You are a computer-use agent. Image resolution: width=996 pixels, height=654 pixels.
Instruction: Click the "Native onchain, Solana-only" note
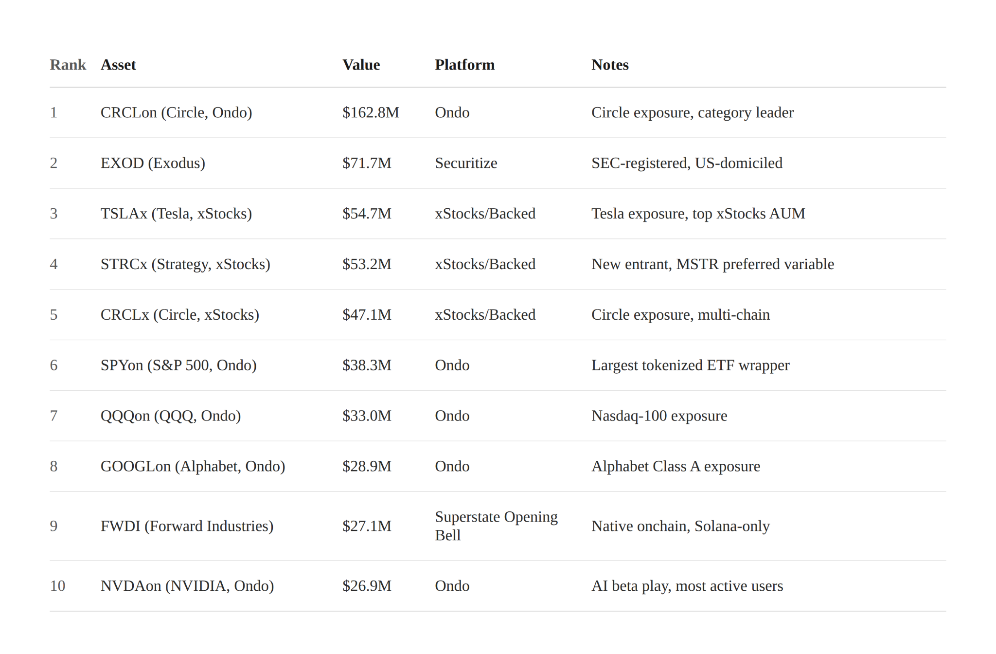(680, 526)
